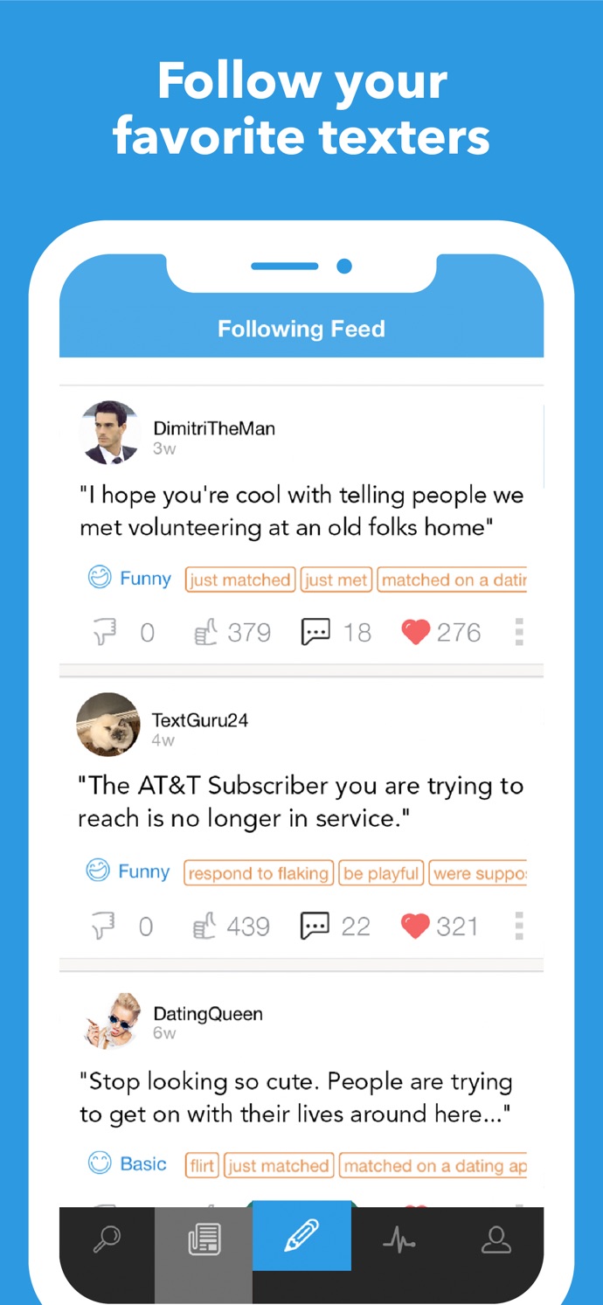Open the activity pulse tab
603x1305 pixels.
tap(400, 1238)
